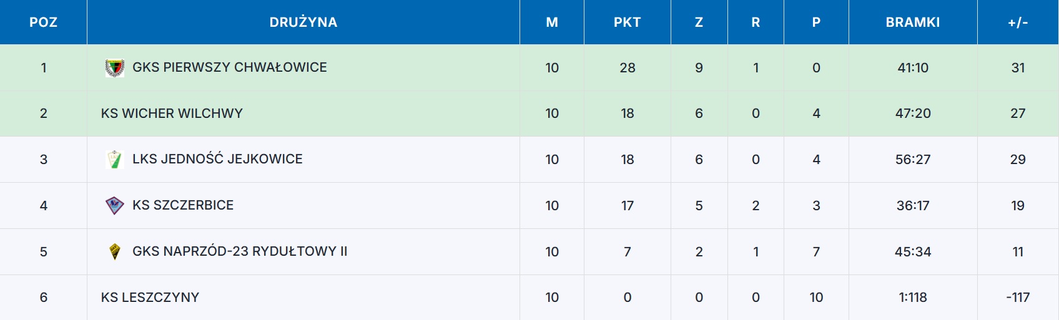Viewport: 1059px width, 320px height.
Task: Click the GKS Pierwszy Chwałowice club crest
Action: click(115, 67)
